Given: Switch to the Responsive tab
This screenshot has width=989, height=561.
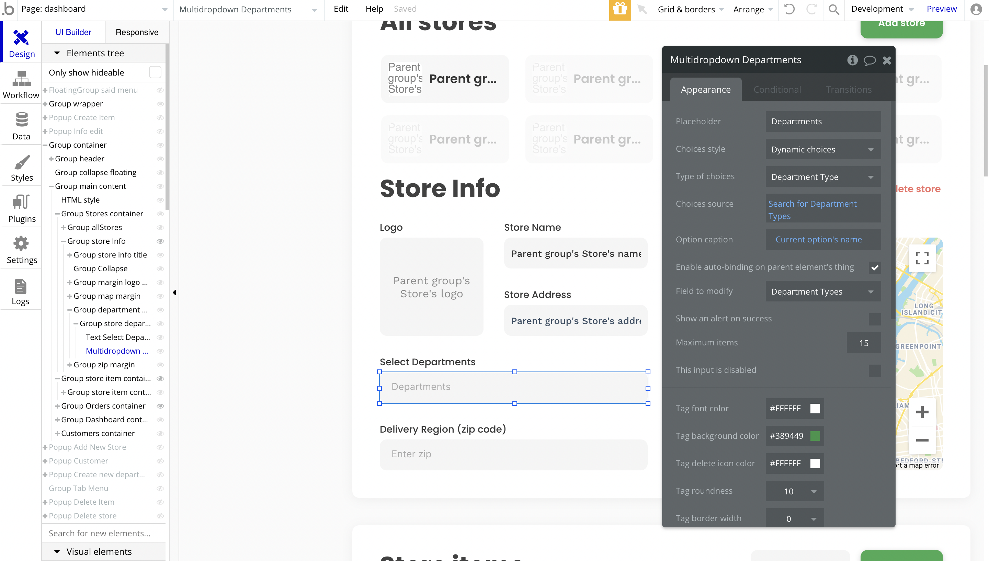Looking at the screenshot, I should click(137, 32).
